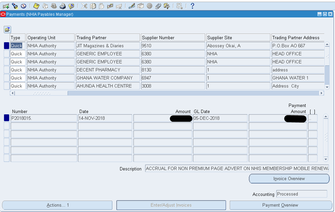Click the New record toolbar icon
Image resolution: width=335 pixels, height=212 pixels.
(6, 6)
